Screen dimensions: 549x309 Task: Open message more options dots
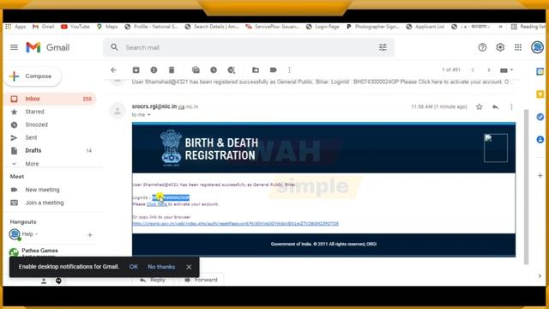coord(511,106)
